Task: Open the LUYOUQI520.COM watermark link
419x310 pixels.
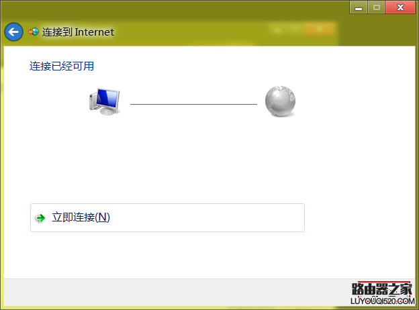Action: 383,301
